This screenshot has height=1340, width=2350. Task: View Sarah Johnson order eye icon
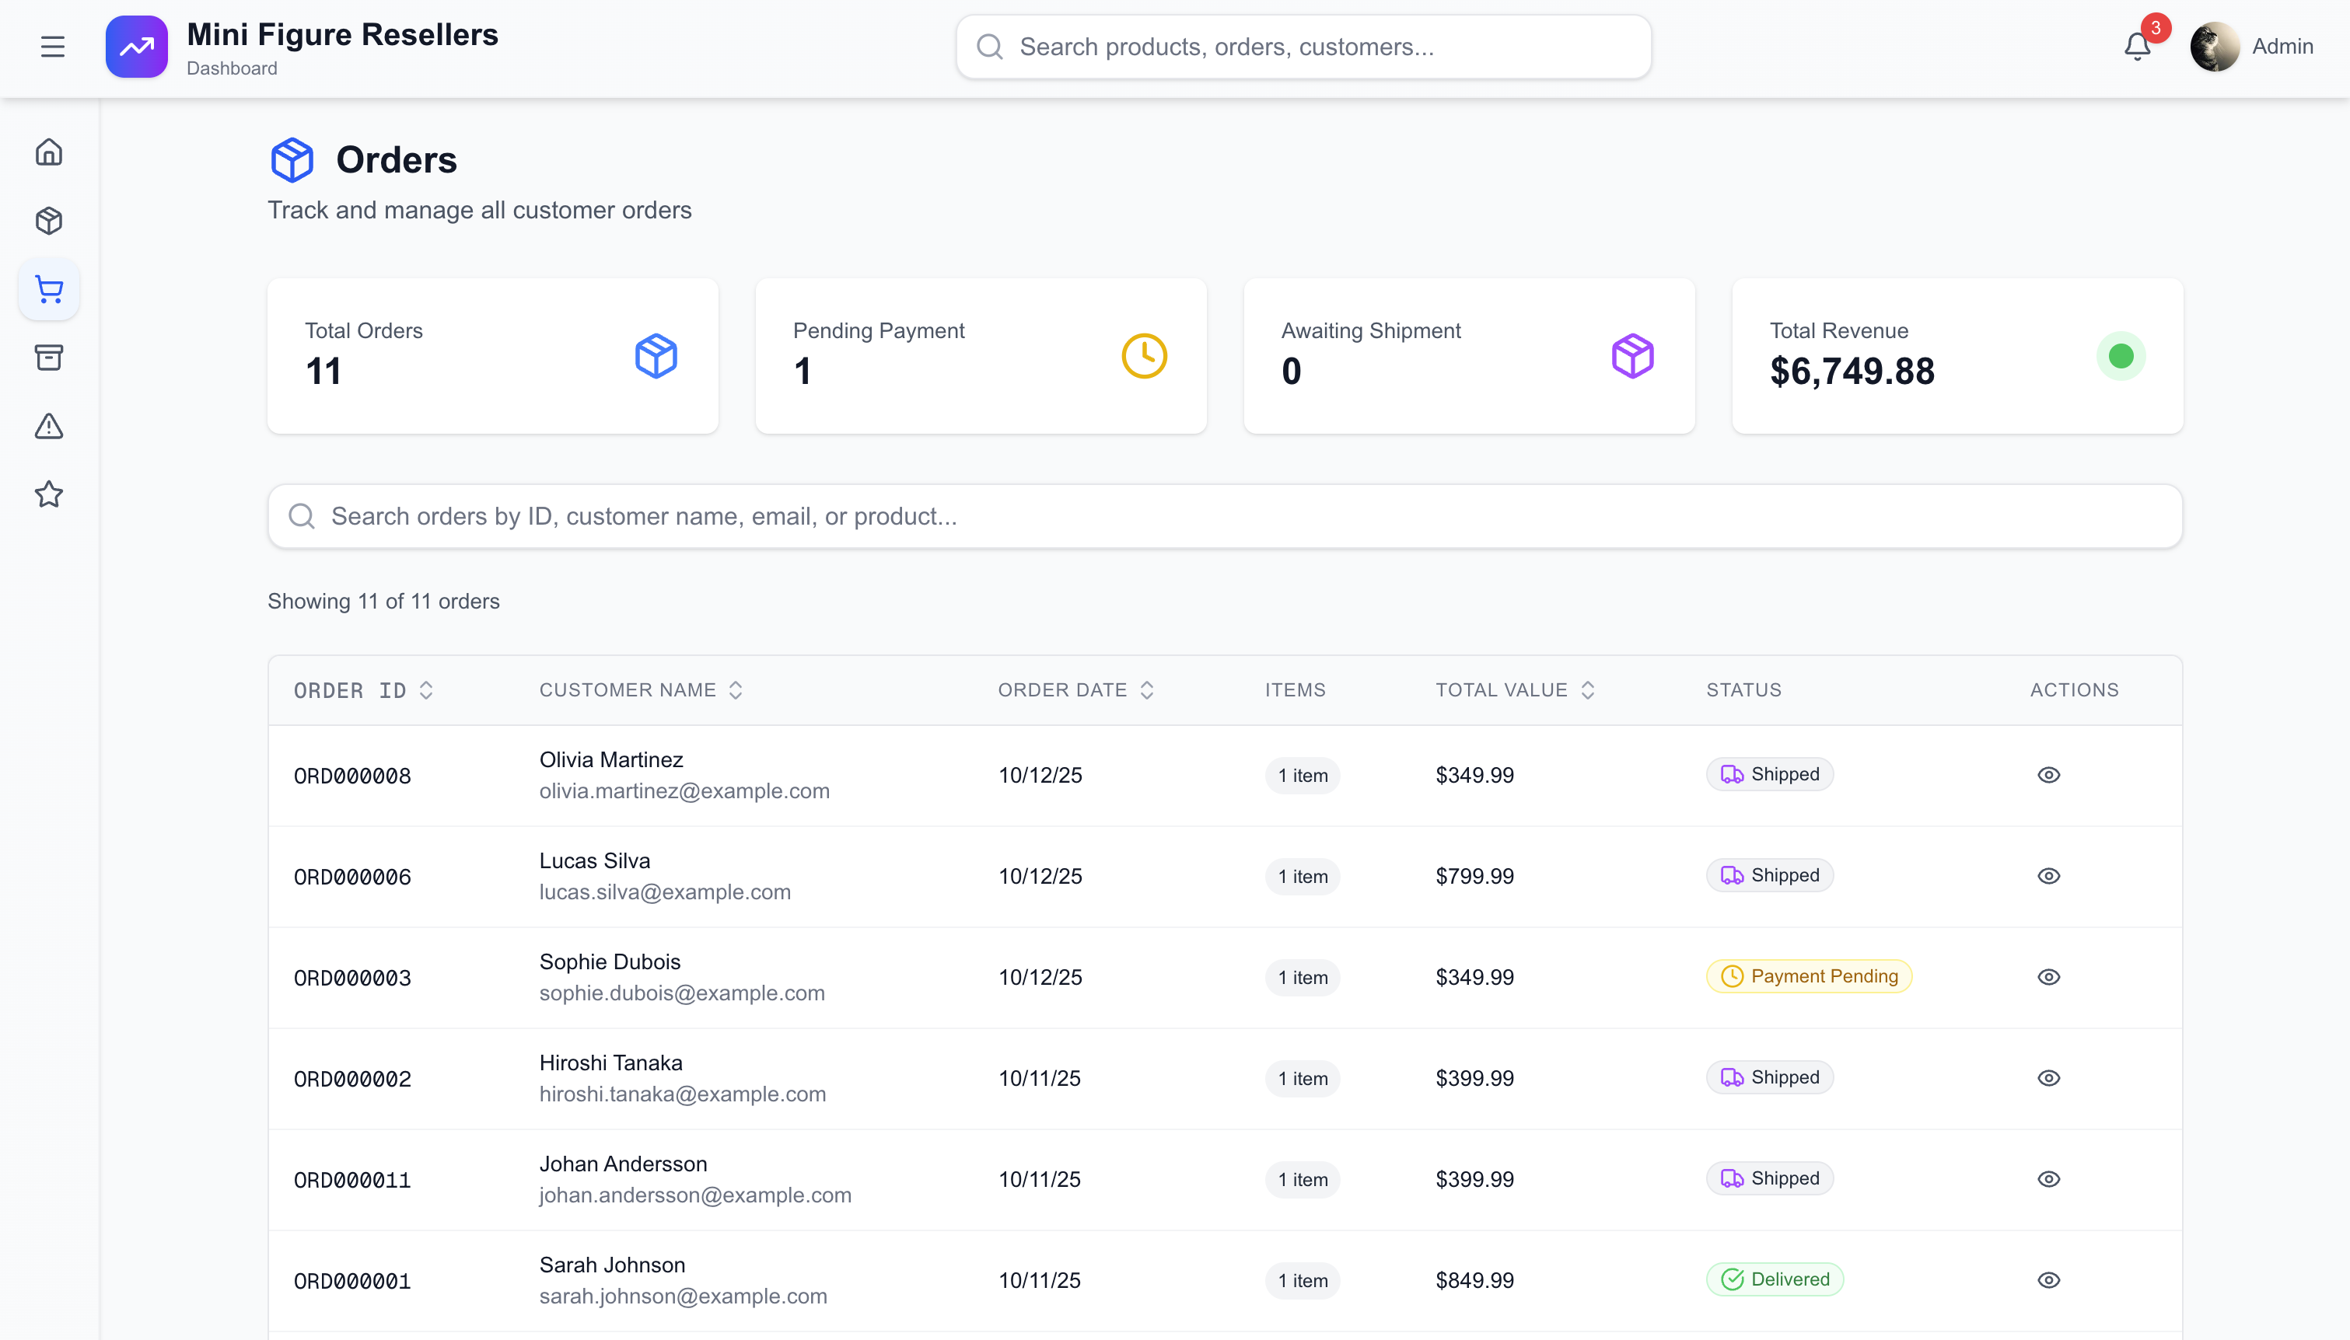pos(2048,1280)
